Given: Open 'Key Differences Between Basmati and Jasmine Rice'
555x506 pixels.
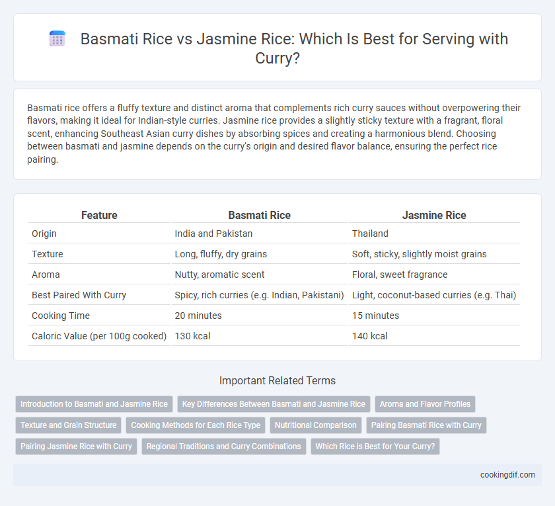Looking at the screenshot, I should pos(274,404).
